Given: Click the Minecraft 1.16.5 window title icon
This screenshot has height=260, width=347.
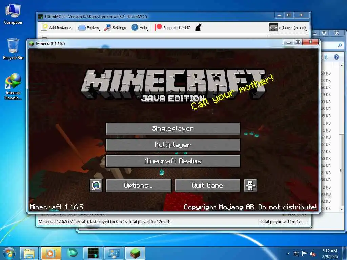Looking at the screenshot, I should coord(32,44).
